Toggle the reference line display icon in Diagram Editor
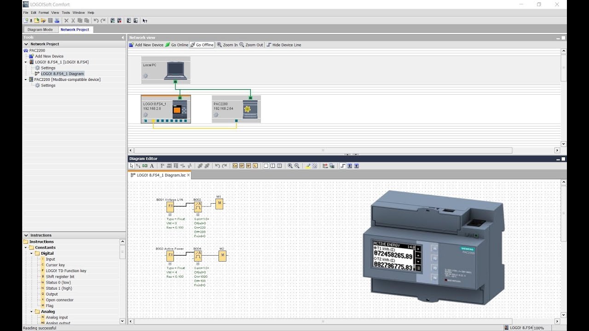Screen dimensions: 589x331 point(343,165)
